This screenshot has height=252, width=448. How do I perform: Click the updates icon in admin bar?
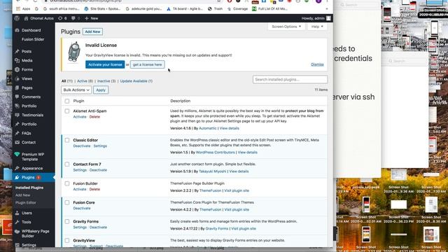coord(60,18)
